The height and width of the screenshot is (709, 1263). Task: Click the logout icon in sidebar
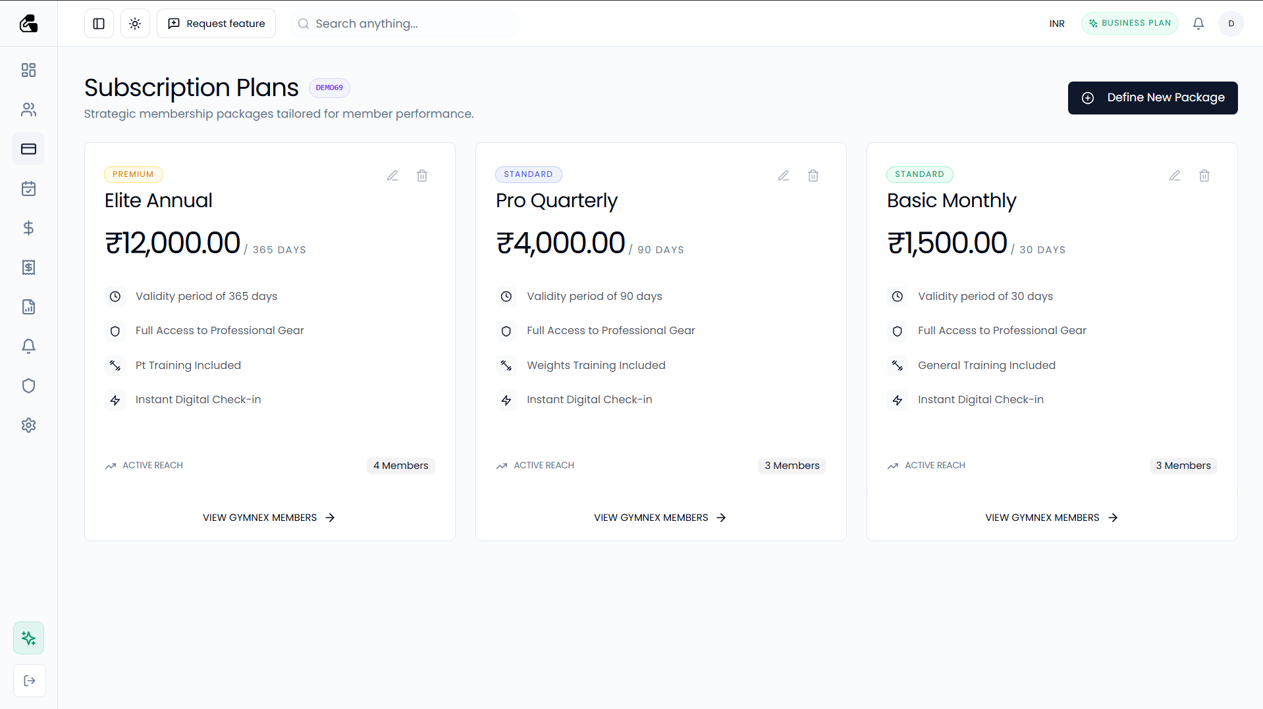coord(29,681)
